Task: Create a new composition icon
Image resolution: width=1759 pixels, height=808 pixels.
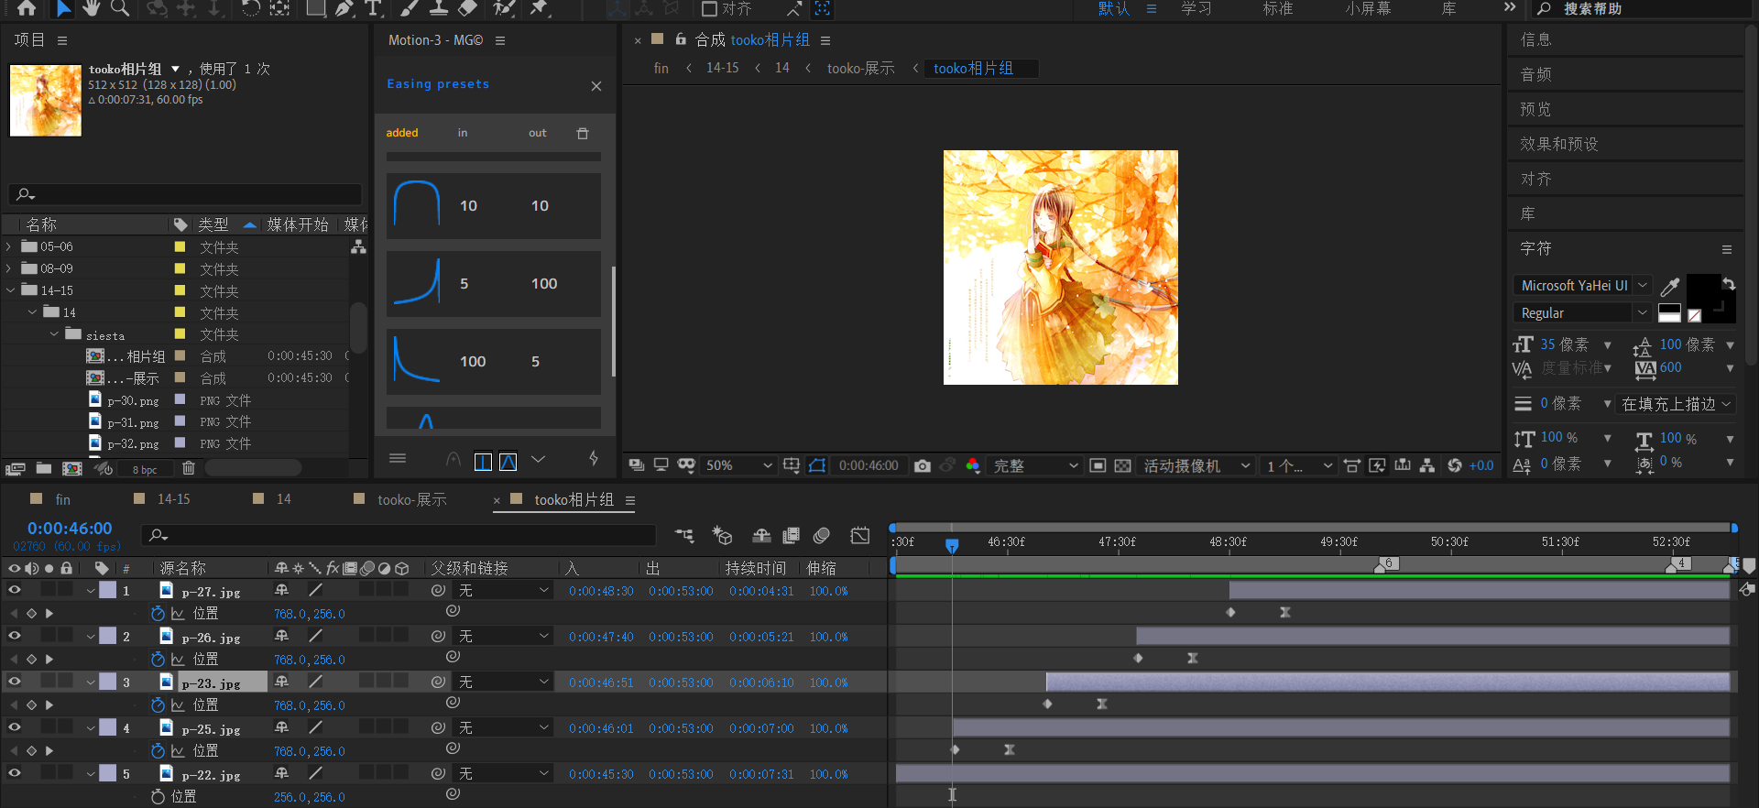Action: tap(72, 468)
